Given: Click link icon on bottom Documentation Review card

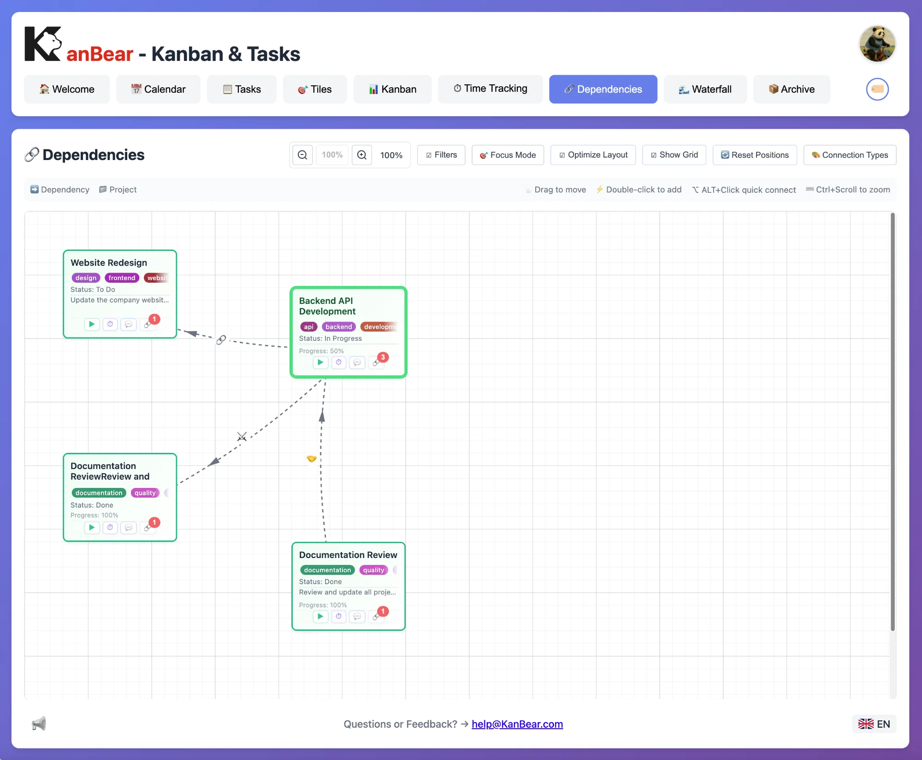Looking at the screenshot, I should (x=376, y=617).
